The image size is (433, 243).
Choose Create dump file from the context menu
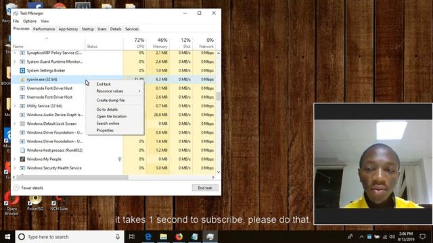pos(110,101)
